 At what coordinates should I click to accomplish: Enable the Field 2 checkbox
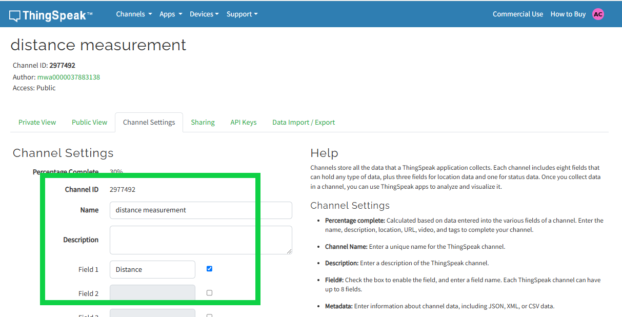(209, 293)
